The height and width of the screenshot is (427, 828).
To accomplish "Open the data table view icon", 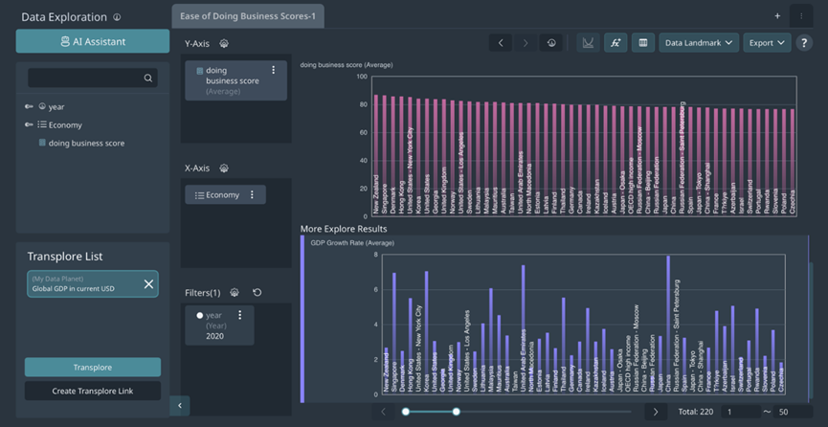I will pos(642,43).
